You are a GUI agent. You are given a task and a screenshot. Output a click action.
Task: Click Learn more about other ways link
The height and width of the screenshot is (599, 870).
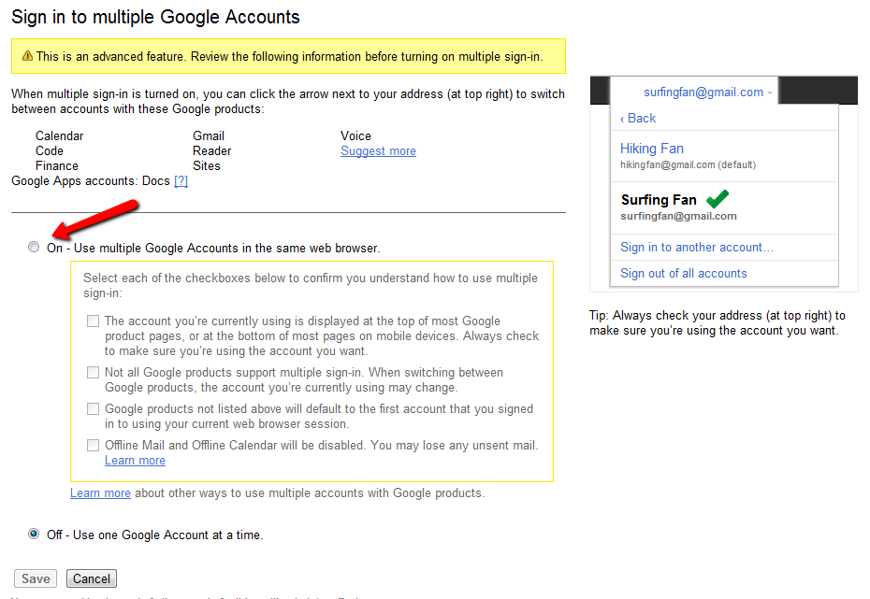[100, 492]
